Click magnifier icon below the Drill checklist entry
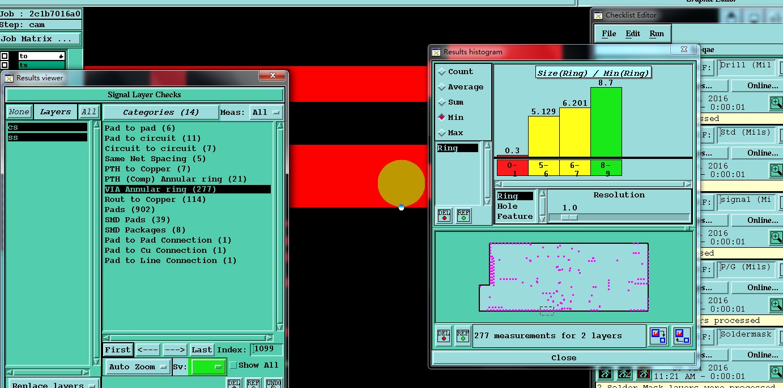The width and height of the screenshot is (783, 388). tap(776, 102)
